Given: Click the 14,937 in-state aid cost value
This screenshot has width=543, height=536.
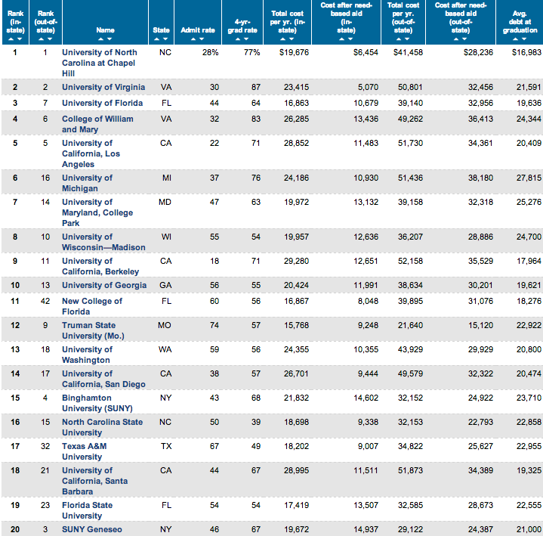Looking at the screenshot, I should [x=366, y=529].
